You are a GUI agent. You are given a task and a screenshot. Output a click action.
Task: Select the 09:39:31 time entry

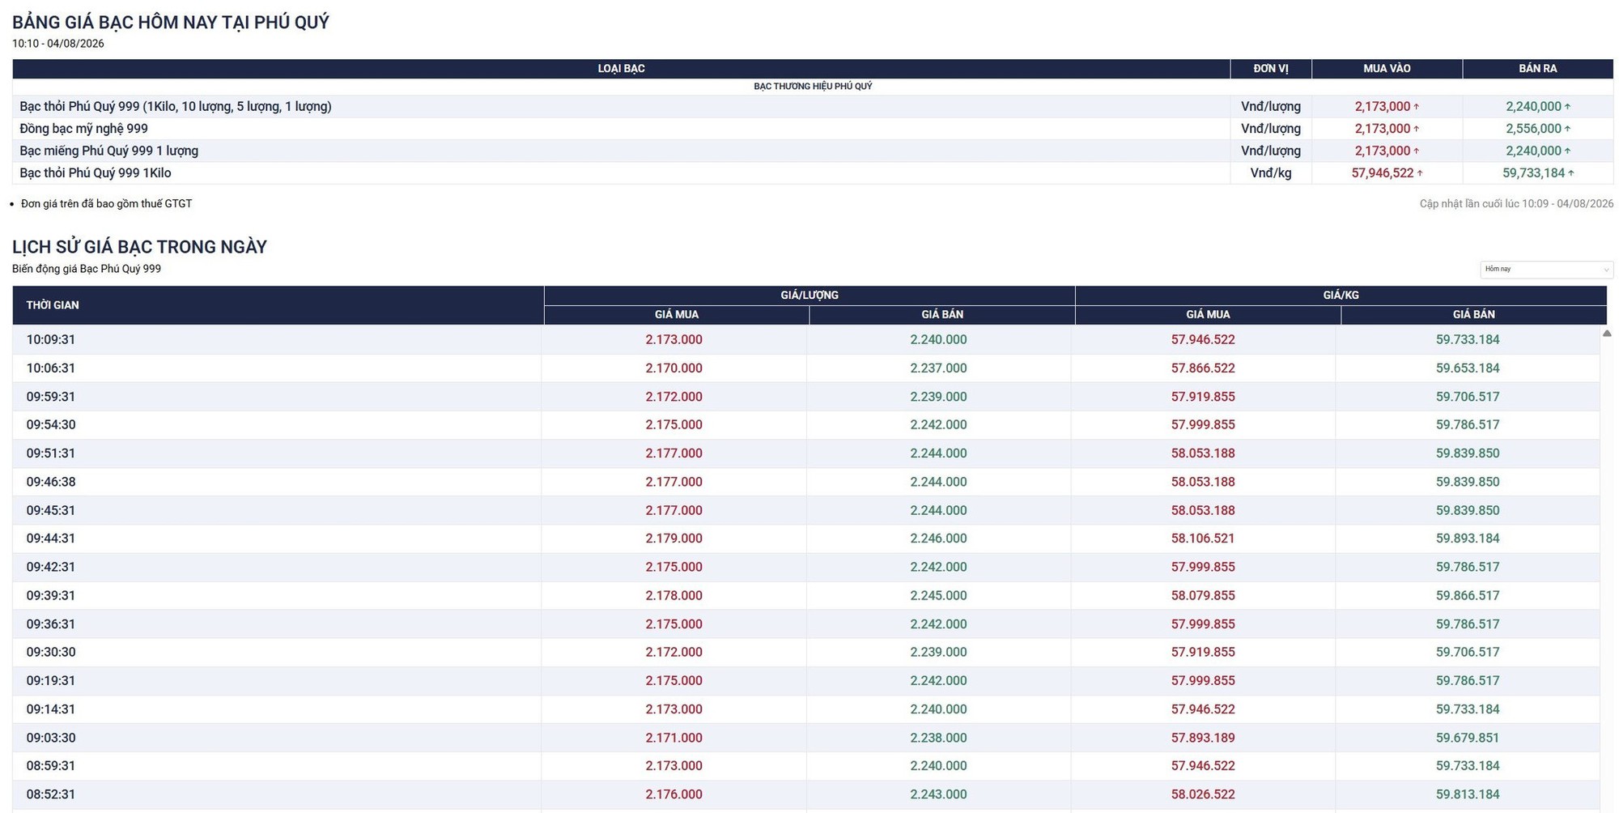click(x=51, y=596)
